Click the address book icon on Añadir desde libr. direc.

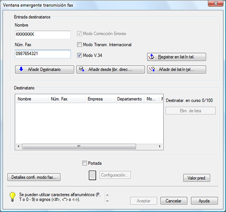coord(82,69)
